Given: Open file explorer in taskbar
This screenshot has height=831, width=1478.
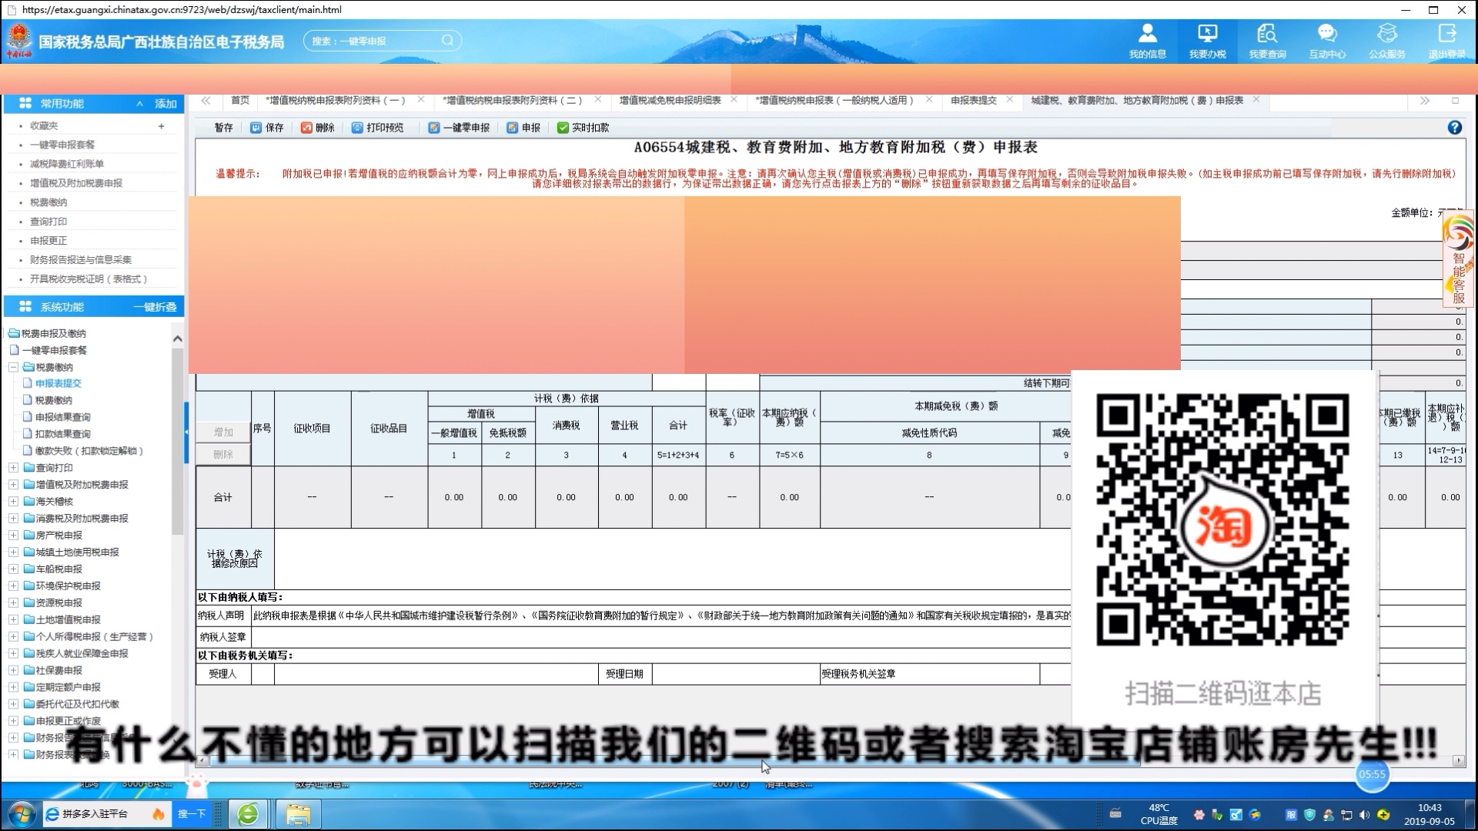Looking at the screenshot, I should [x=298, y=814].
